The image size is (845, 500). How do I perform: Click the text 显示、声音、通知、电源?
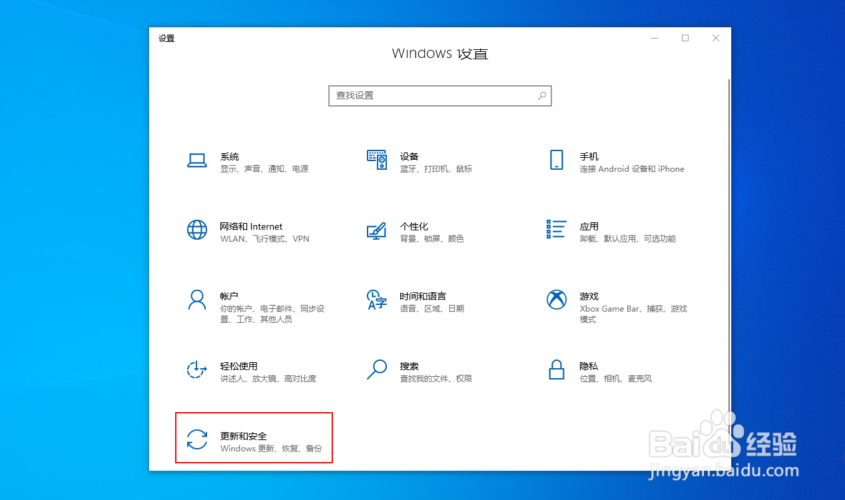point(264,169)
